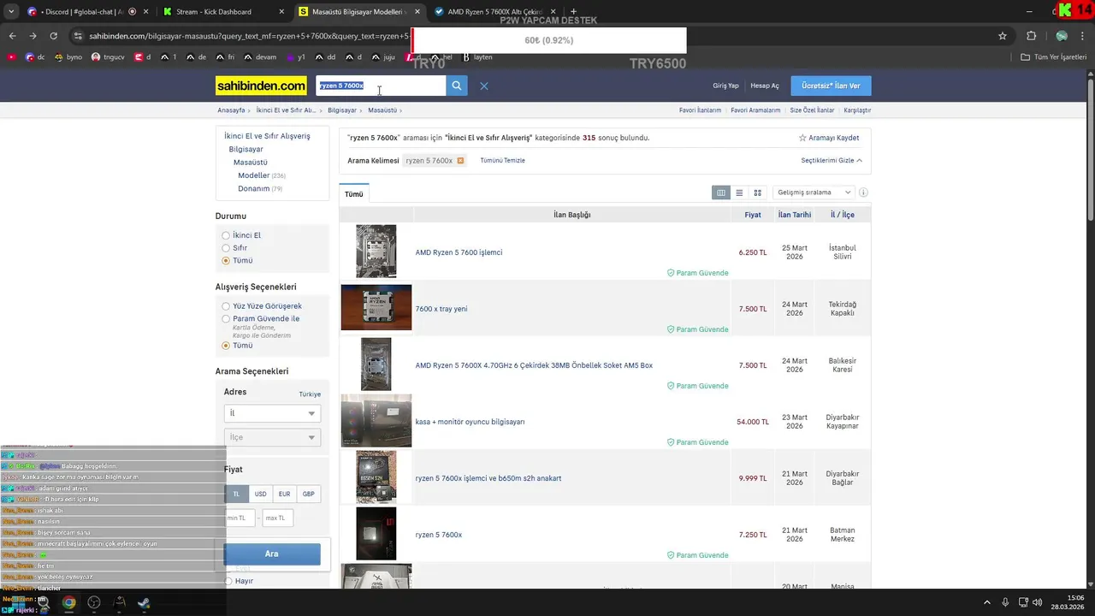Click the sahibinden.com logo
The height and width of the screenshot is (616, 1095).
tap(261, 86)
